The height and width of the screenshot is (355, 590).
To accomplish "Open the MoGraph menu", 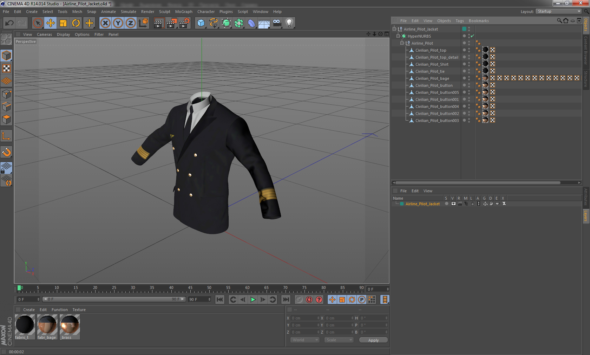I will 184,12.
